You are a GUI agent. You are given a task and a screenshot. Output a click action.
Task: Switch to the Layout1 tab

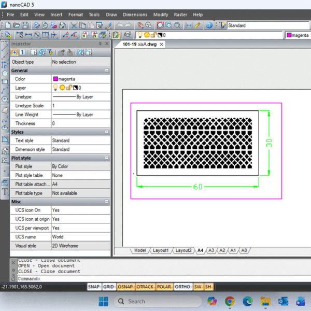click(160, 250)
